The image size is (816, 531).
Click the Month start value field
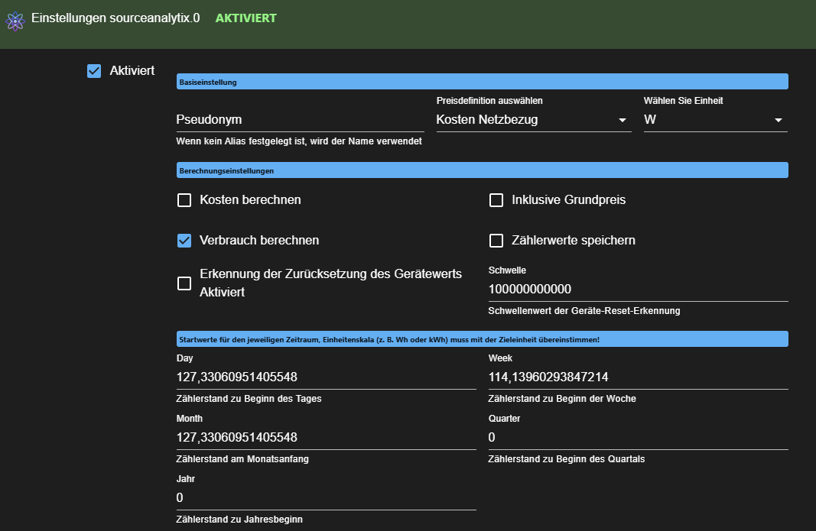(325, 437)
